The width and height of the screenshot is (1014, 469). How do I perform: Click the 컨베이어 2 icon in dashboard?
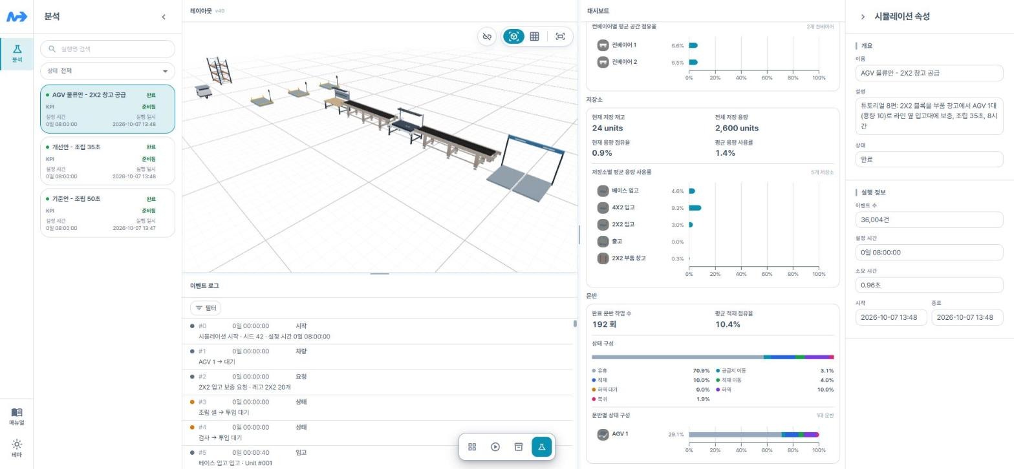coord(603,62)
